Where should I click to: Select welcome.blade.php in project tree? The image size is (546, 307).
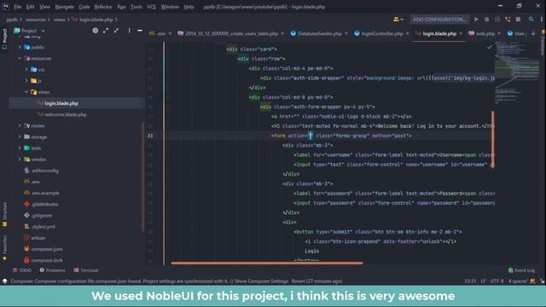tap(66, 114)
